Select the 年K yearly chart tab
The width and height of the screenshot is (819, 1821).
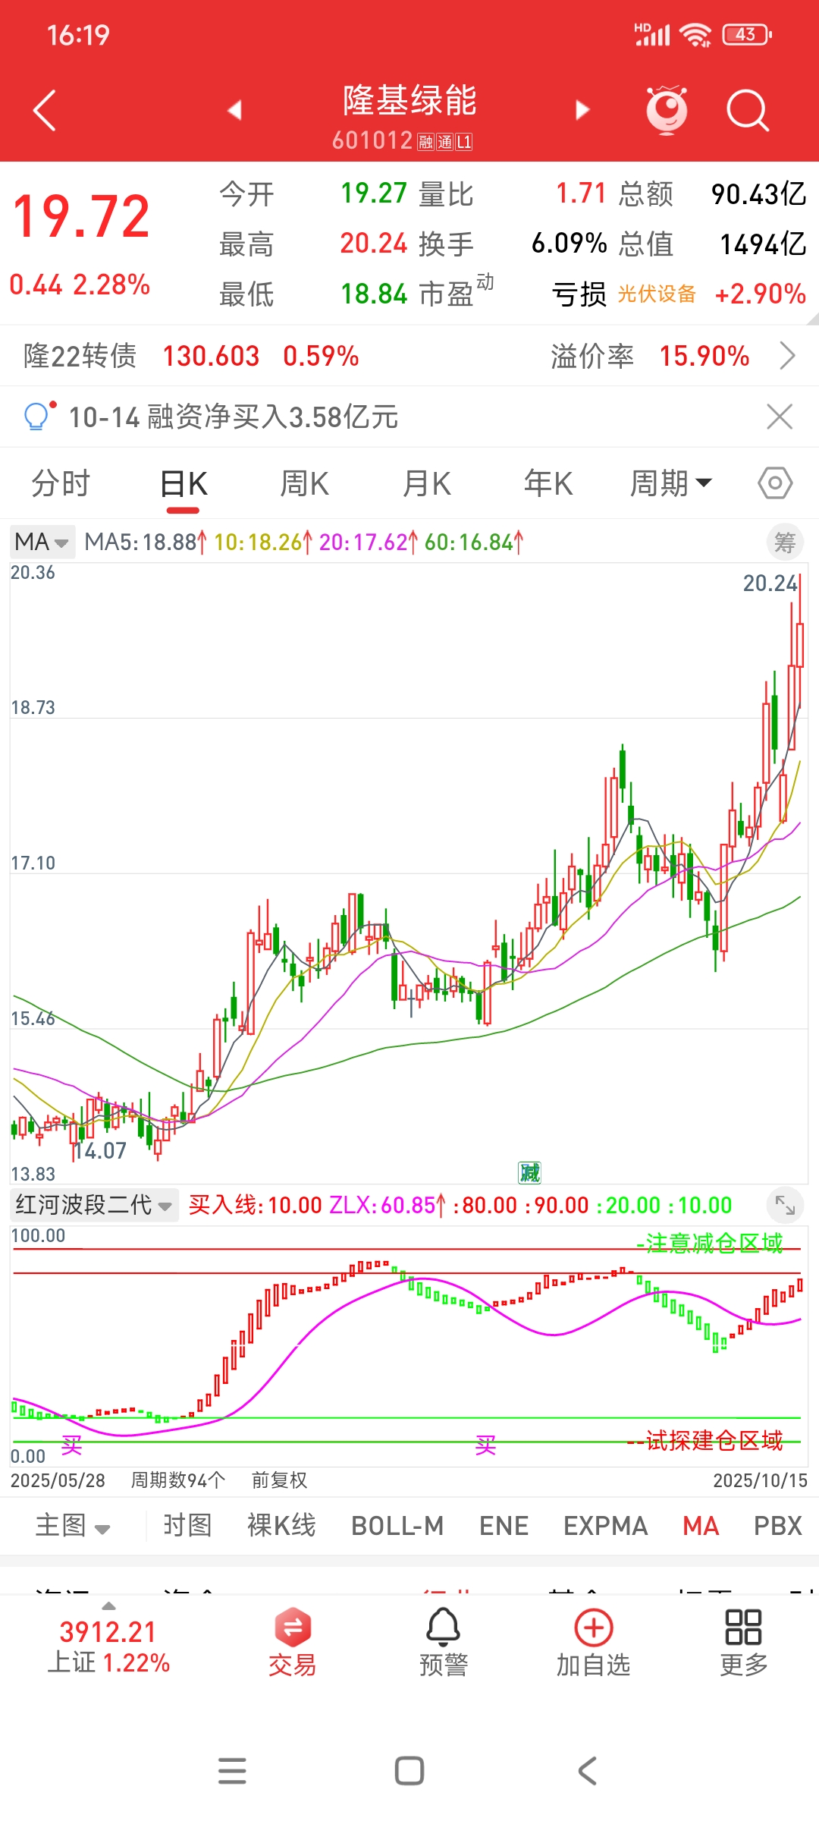coord(548,483)
